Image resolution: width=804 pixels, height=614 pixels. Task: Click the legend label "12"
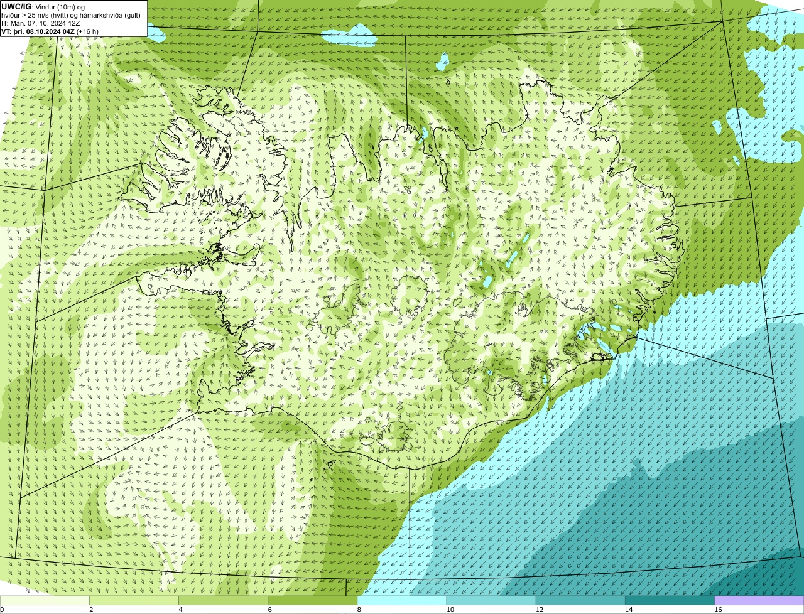pos(540,610)
